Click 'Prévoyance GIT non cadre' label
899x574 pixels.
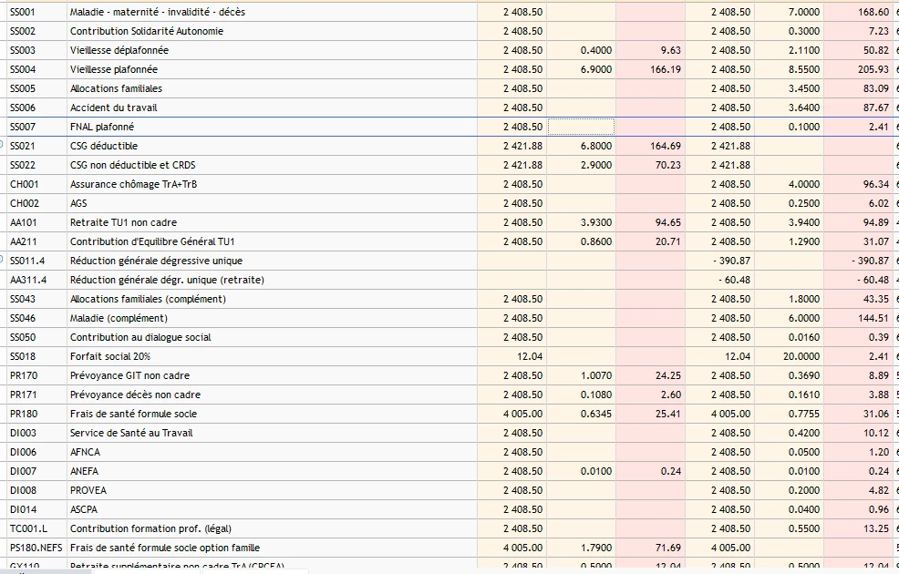[129, 375]
